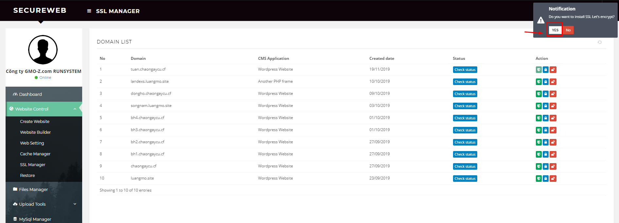Check status for bh3.chaongaycu.cf
This screenshot has width=619, height=223.
465,130
